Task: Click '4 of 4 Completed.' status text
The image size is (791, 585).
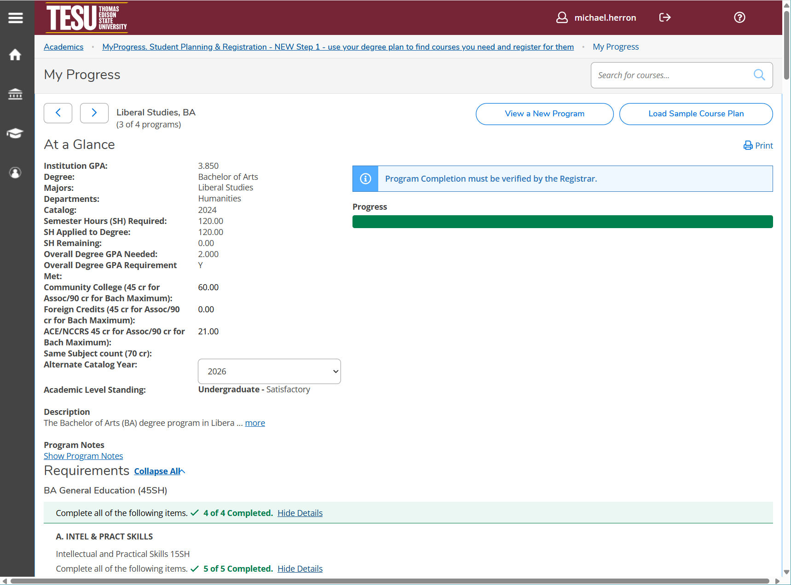Action: [x=238, y=513]
